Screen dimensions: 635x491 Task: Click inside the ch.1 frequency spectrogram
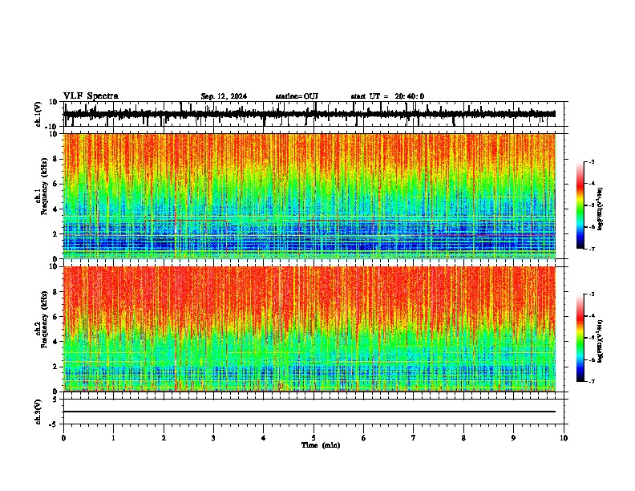309,196
